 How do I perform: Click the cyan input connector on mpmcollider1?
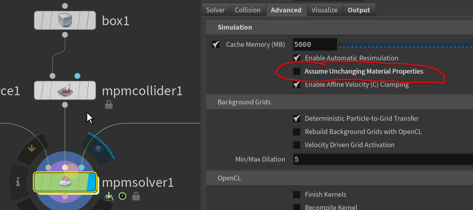tap(77, 76)
